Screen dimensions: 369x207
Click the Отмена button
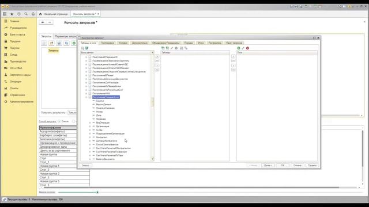[x=298, y=166]
